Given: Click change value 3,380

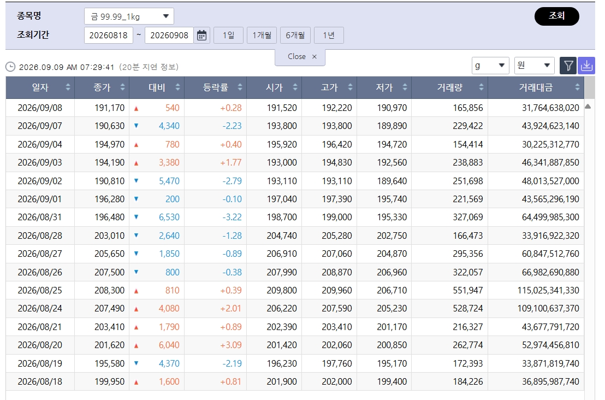Looking at the screenshot, I should pos(169,162).
